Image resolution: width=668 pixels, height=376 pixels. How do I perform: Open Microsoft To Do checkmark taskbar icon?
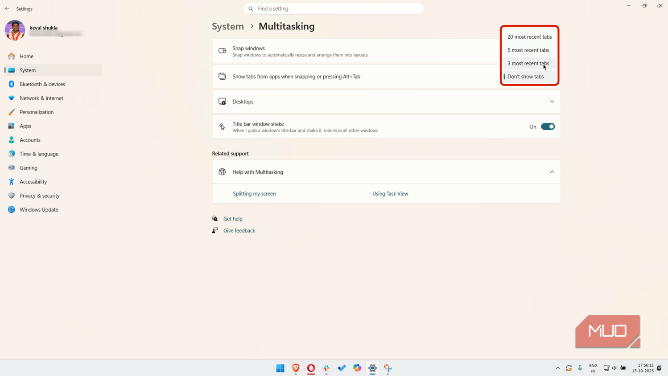coord(342,368)
